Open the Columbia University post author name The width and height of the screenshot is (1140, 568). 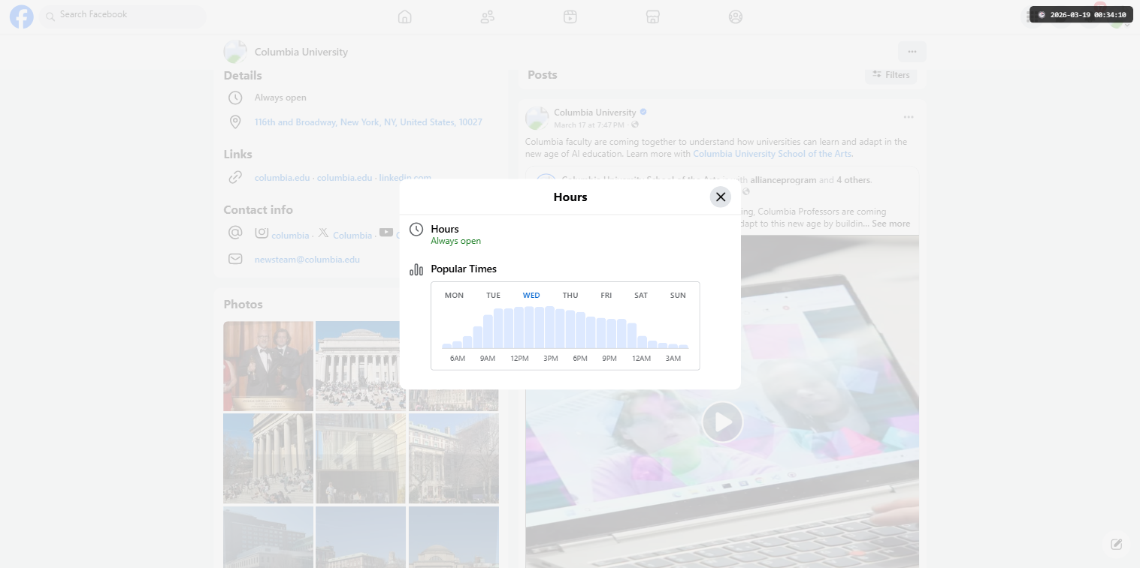click(x=595, y=113)
